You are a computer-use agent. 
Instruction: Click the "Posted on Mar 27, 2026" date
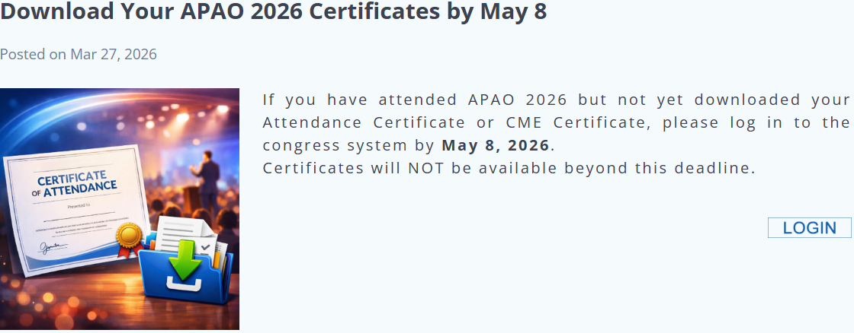pyautogui.click(x=78, y=54)
